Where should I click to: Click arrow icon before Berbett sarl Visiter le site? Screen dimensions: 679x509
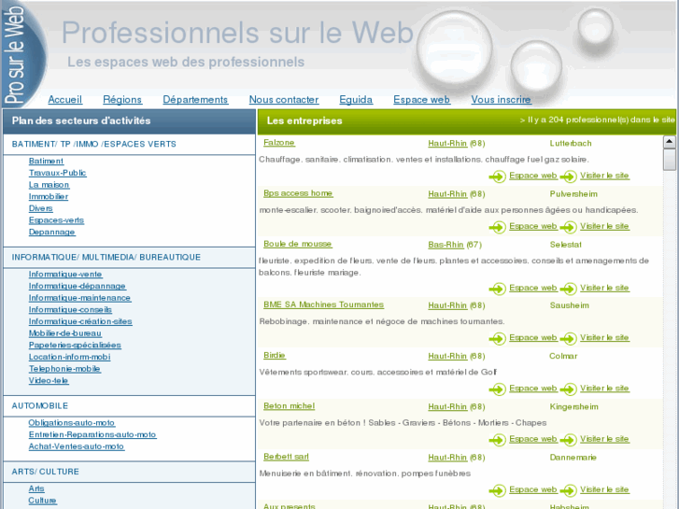[569, 490]
